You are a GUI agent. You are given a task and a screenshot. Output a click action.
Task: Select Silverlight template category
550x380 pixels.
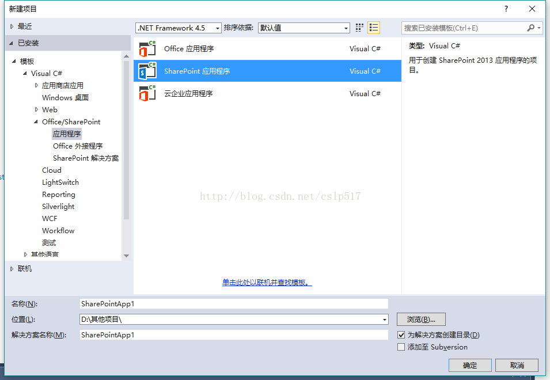tap(58, 207)
